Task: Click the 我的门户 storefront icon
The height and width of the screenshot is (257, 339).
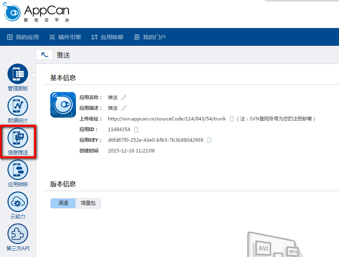Action: [x=136, y=37]
